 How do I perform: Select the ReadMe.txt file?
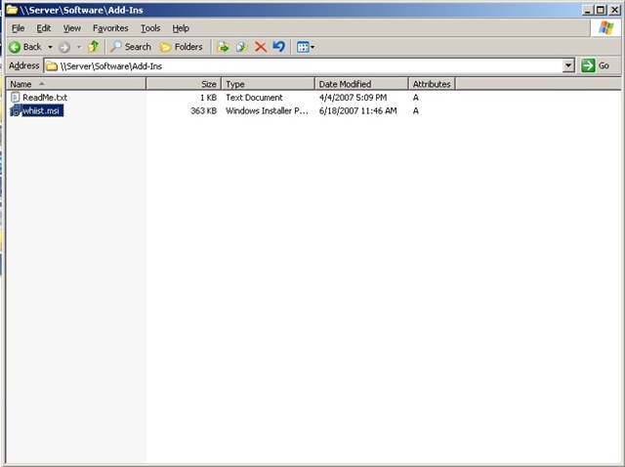point(45,98)
